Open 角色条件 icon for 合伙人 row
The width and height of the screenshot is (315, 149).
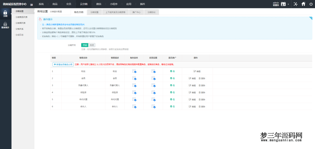click(x=134, y=106)
